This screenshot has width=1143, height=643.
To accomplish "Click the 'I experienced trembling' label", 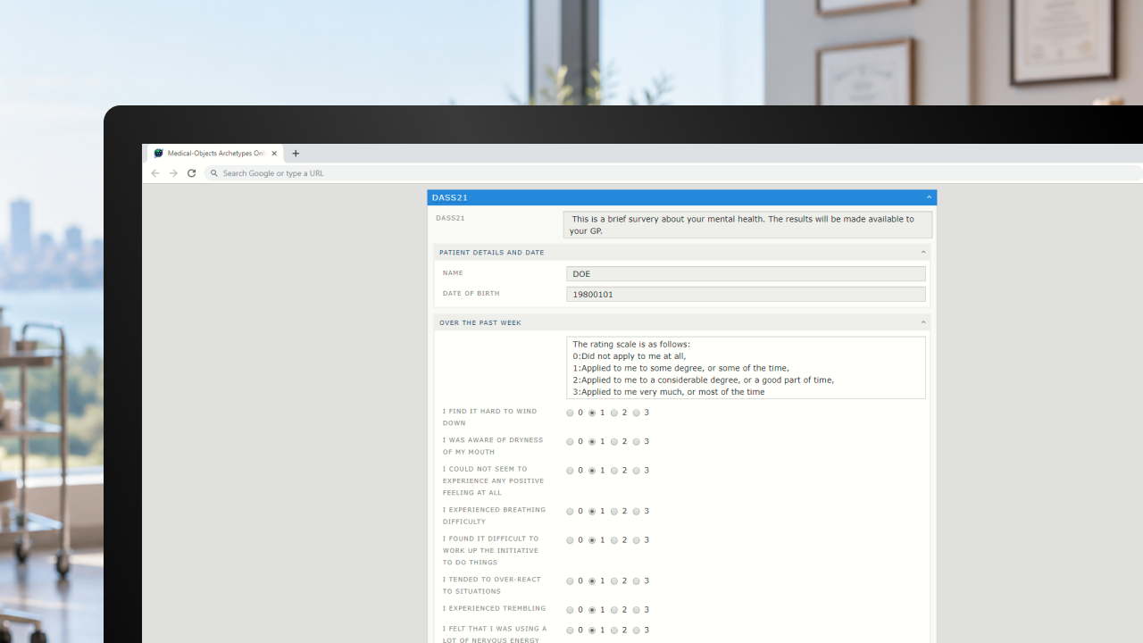I will click(494, 609).
